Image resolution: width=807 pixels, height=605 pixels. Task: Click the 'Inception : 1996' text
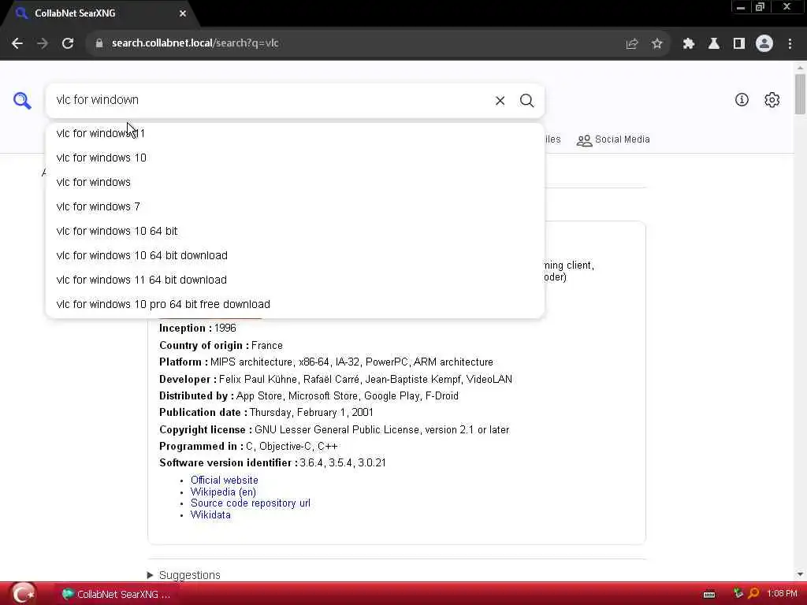pyautogui.click(x=198, y=328)
